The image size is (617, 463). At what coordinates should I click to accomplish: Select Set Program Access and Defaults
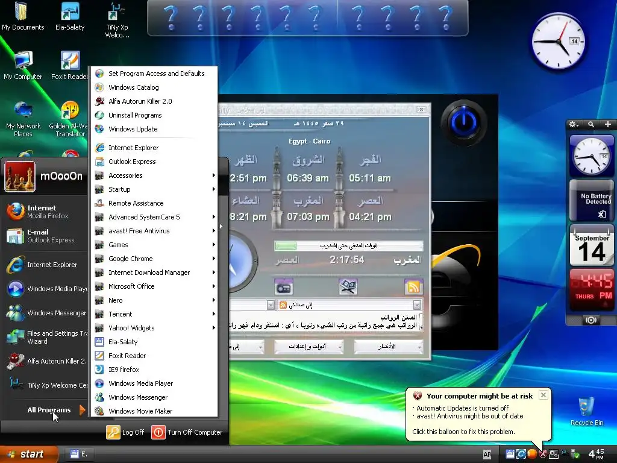pos(155,74)
